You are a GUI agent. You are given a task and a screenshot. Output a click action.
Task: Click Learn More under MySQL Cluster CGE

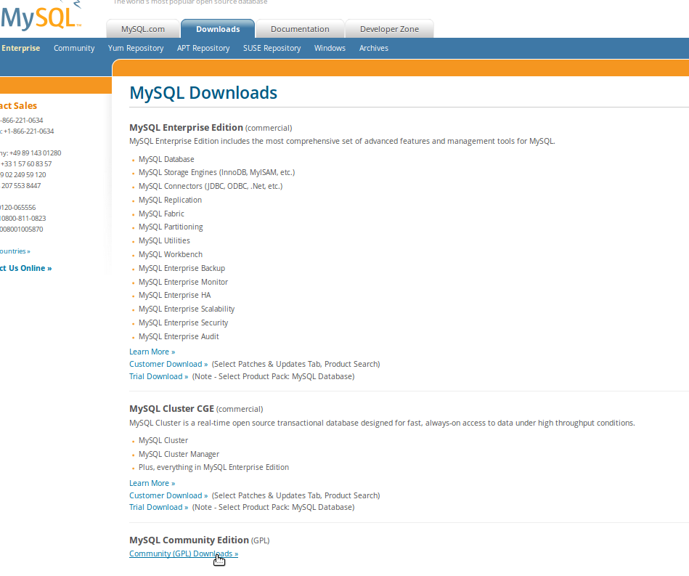[152, 483]
